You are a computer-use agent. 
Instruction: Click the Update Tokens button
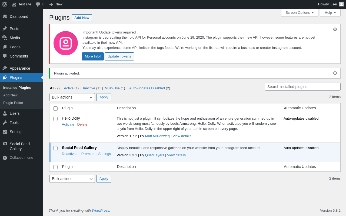point(119,56)
